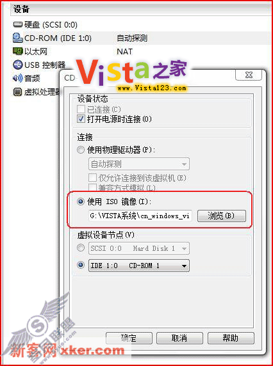Check 仅允许连接到该虚拟机 option

tap(92, 178)
